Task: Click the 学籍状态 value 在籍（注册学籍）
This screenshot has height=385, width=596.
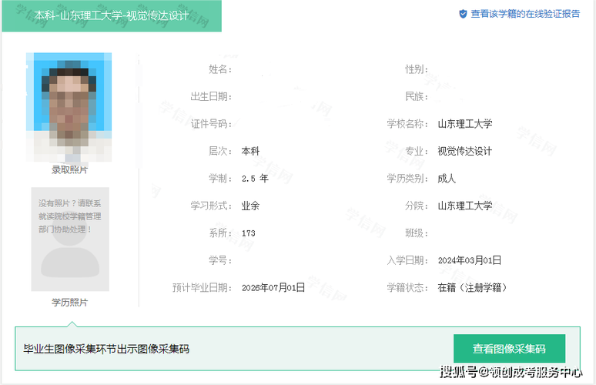Action: [x=472, y=288]
